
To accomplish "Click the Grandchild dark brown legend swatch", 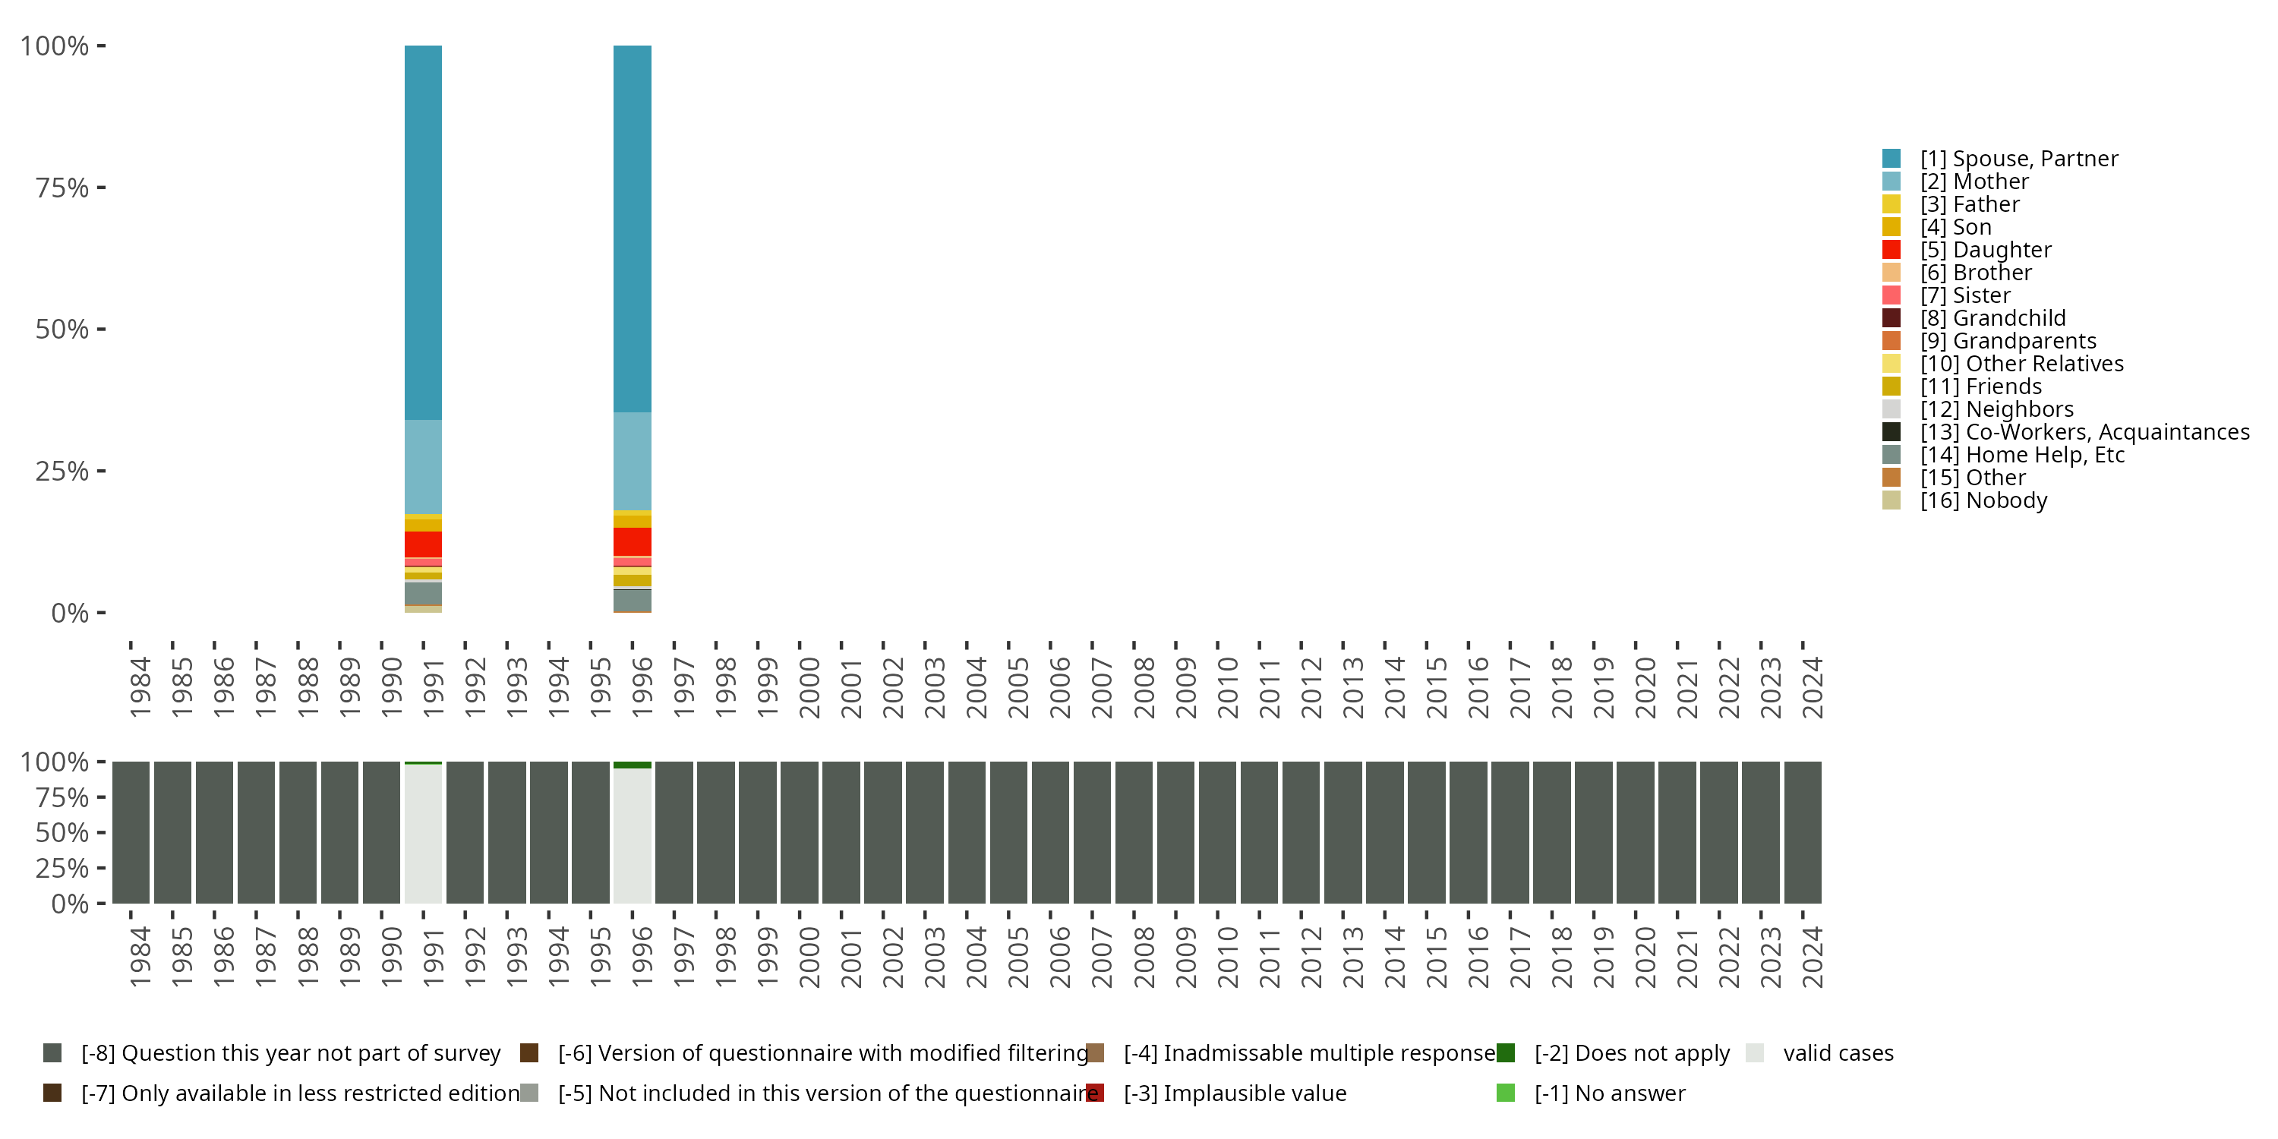I will point(1891,318).
